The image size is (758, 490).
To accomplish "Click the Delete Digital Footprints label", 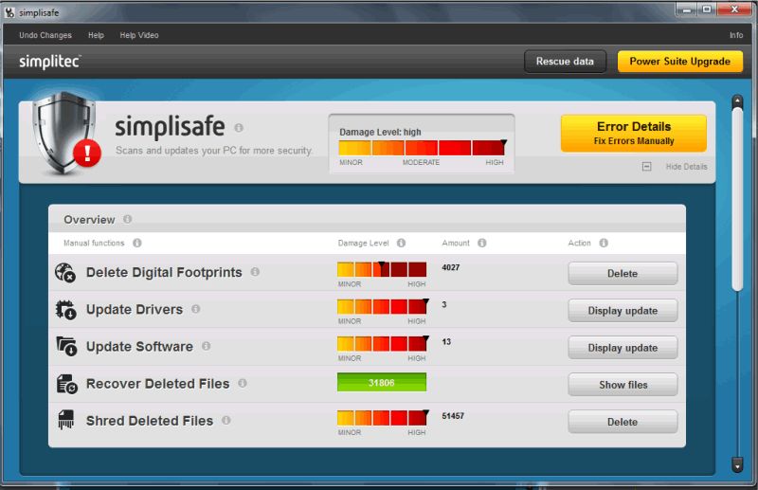I will coord(164,272).
